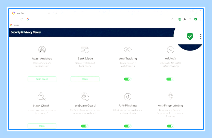The image size is (212, 138).
Task: Click the profile icon in browser toolbar
Action: pos(190,19)
